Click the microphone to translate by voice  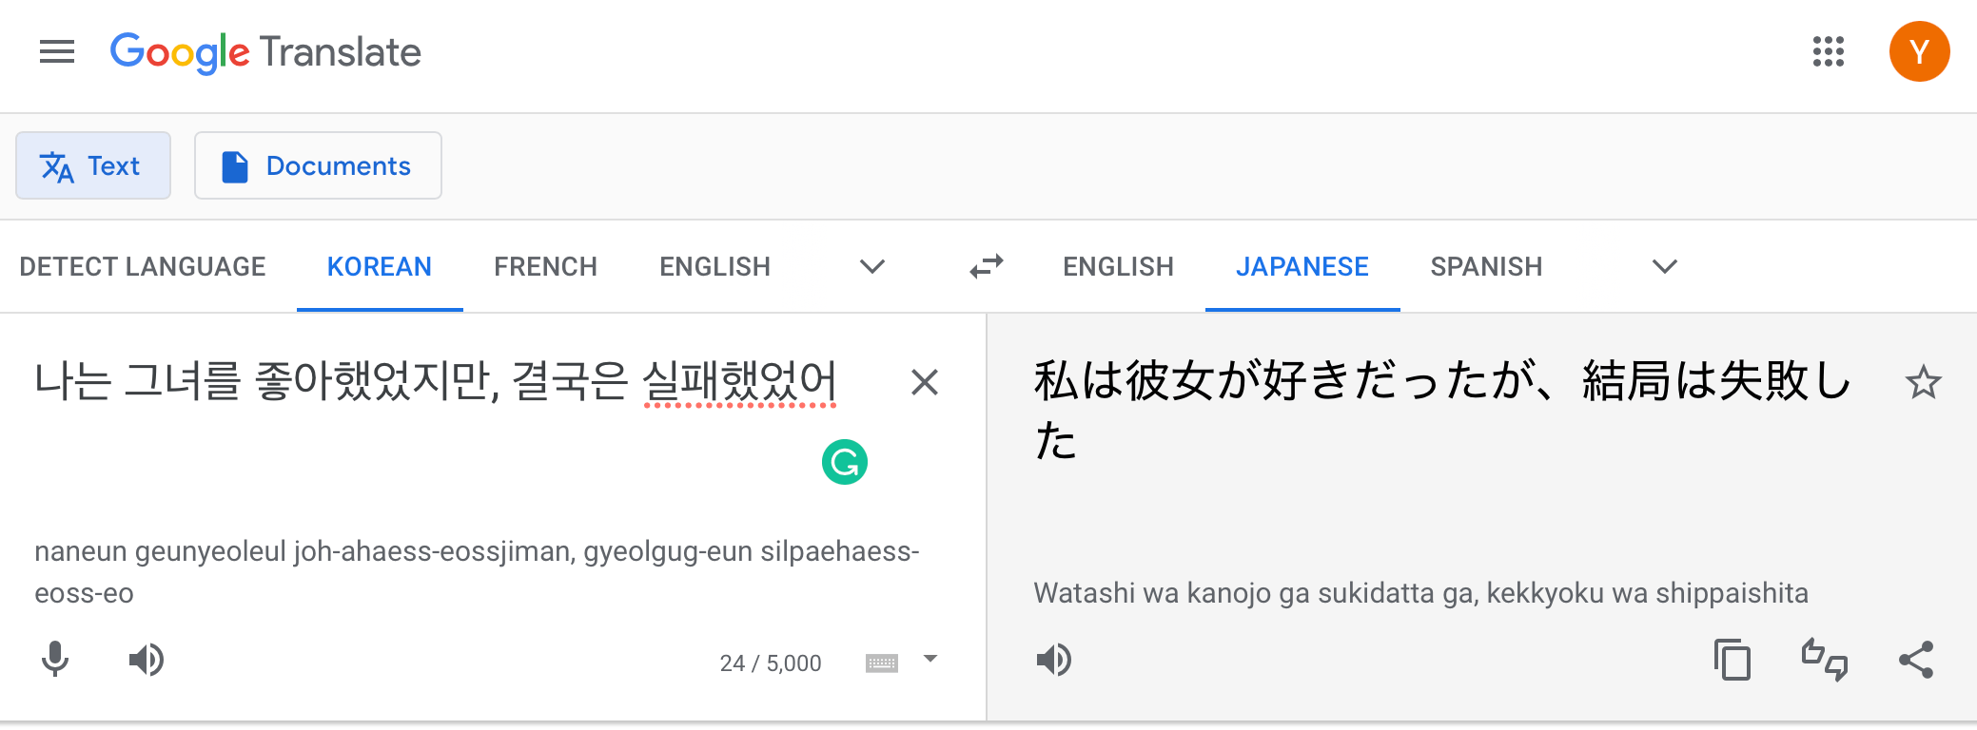(x=55, y=660)
